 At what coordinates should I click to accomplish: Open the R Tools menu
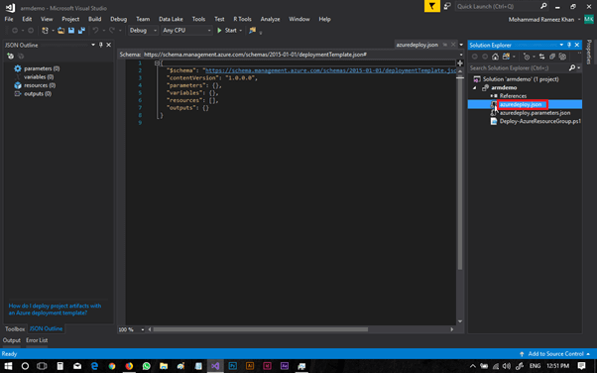(x=242, y=19)
